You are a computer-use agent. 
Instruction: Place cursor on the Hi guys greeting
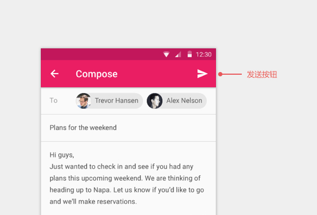pyautogui.click(x=62, y=155)
